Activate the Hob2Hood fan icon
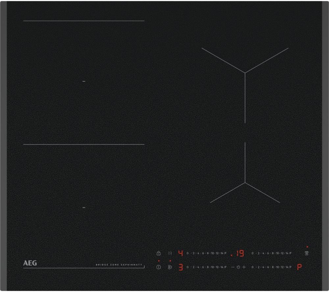This screenshot has height=292, width=329. (307, 253)
